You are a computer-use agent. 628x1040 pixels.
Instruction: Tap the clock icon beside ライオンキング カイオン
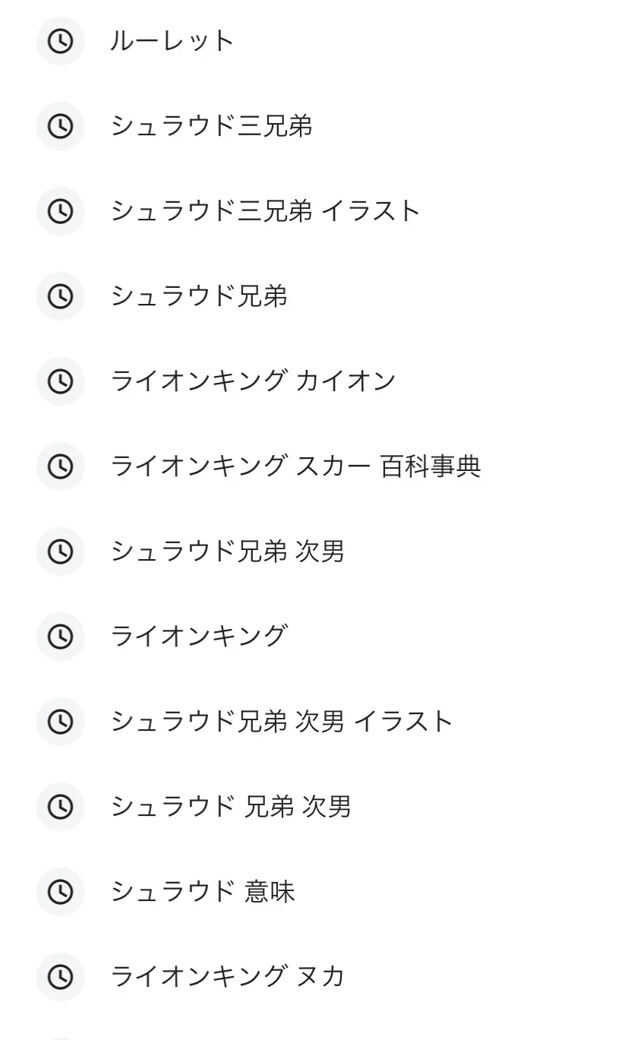[61, 381]
